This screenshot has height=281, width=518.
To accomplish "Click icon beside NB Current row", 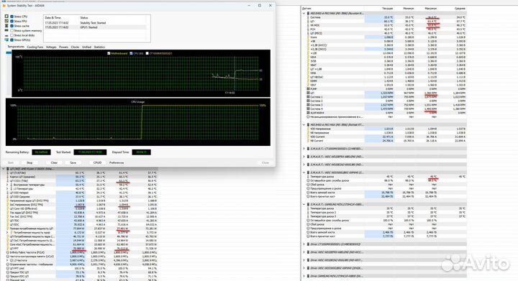I will (x=308, y=141).
